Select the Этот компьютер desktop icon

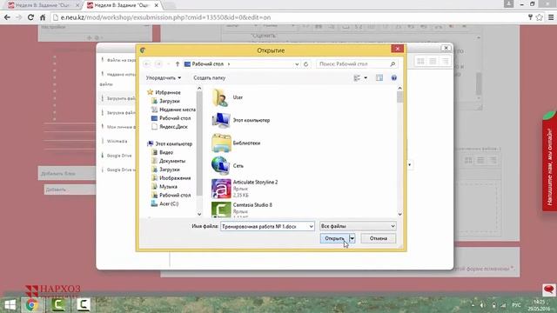coord(220,120)
